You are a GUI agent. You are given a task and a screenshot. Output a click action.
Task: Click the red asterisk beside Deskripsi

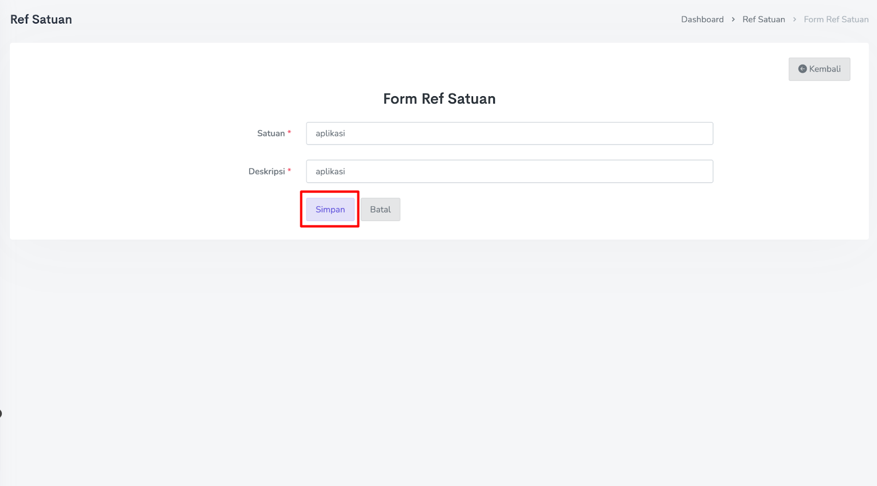pyautogui.click(x=289, y=170)
